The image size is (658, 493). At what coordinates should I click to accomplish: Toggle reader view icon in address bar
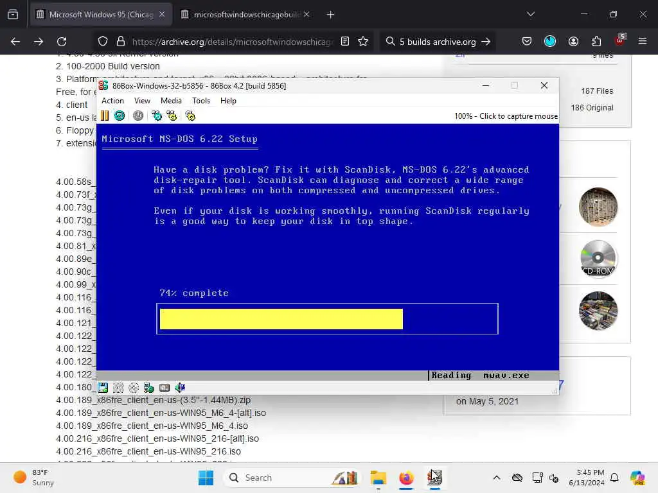click(345, 41)
